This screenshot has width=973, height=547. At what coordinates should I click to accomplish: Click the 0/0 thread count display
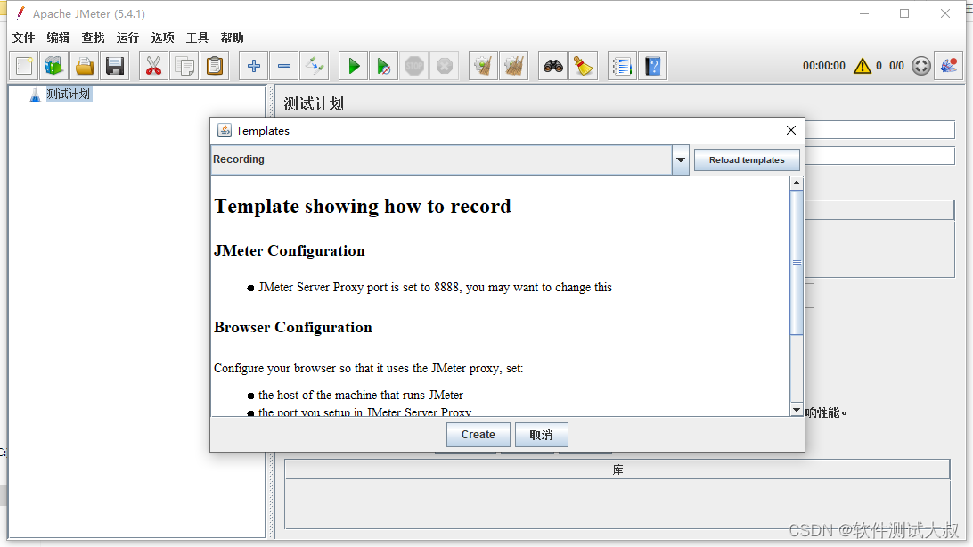[896, 66]
